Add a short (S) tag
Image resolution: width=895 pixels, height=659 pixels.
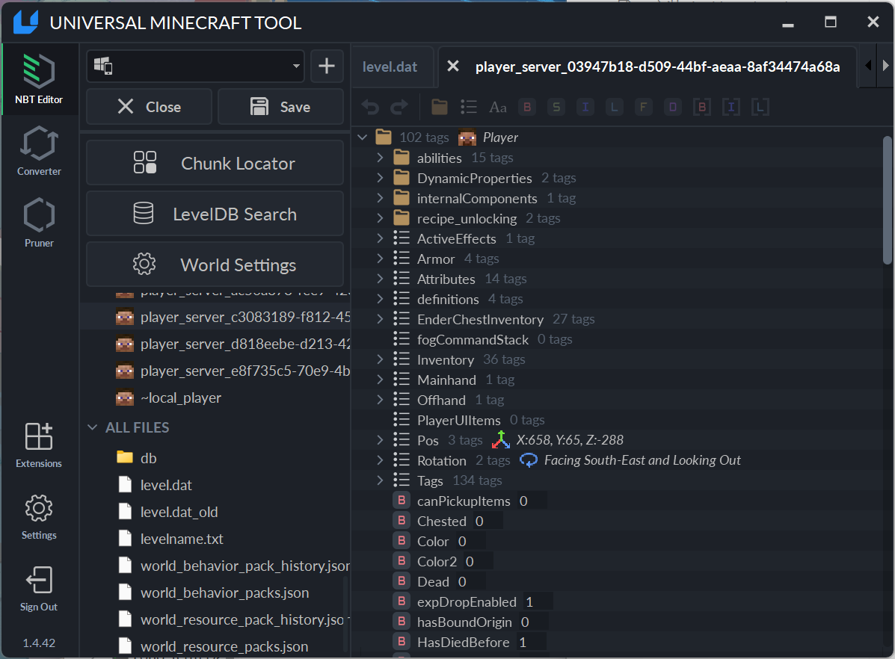click(556, 107)
